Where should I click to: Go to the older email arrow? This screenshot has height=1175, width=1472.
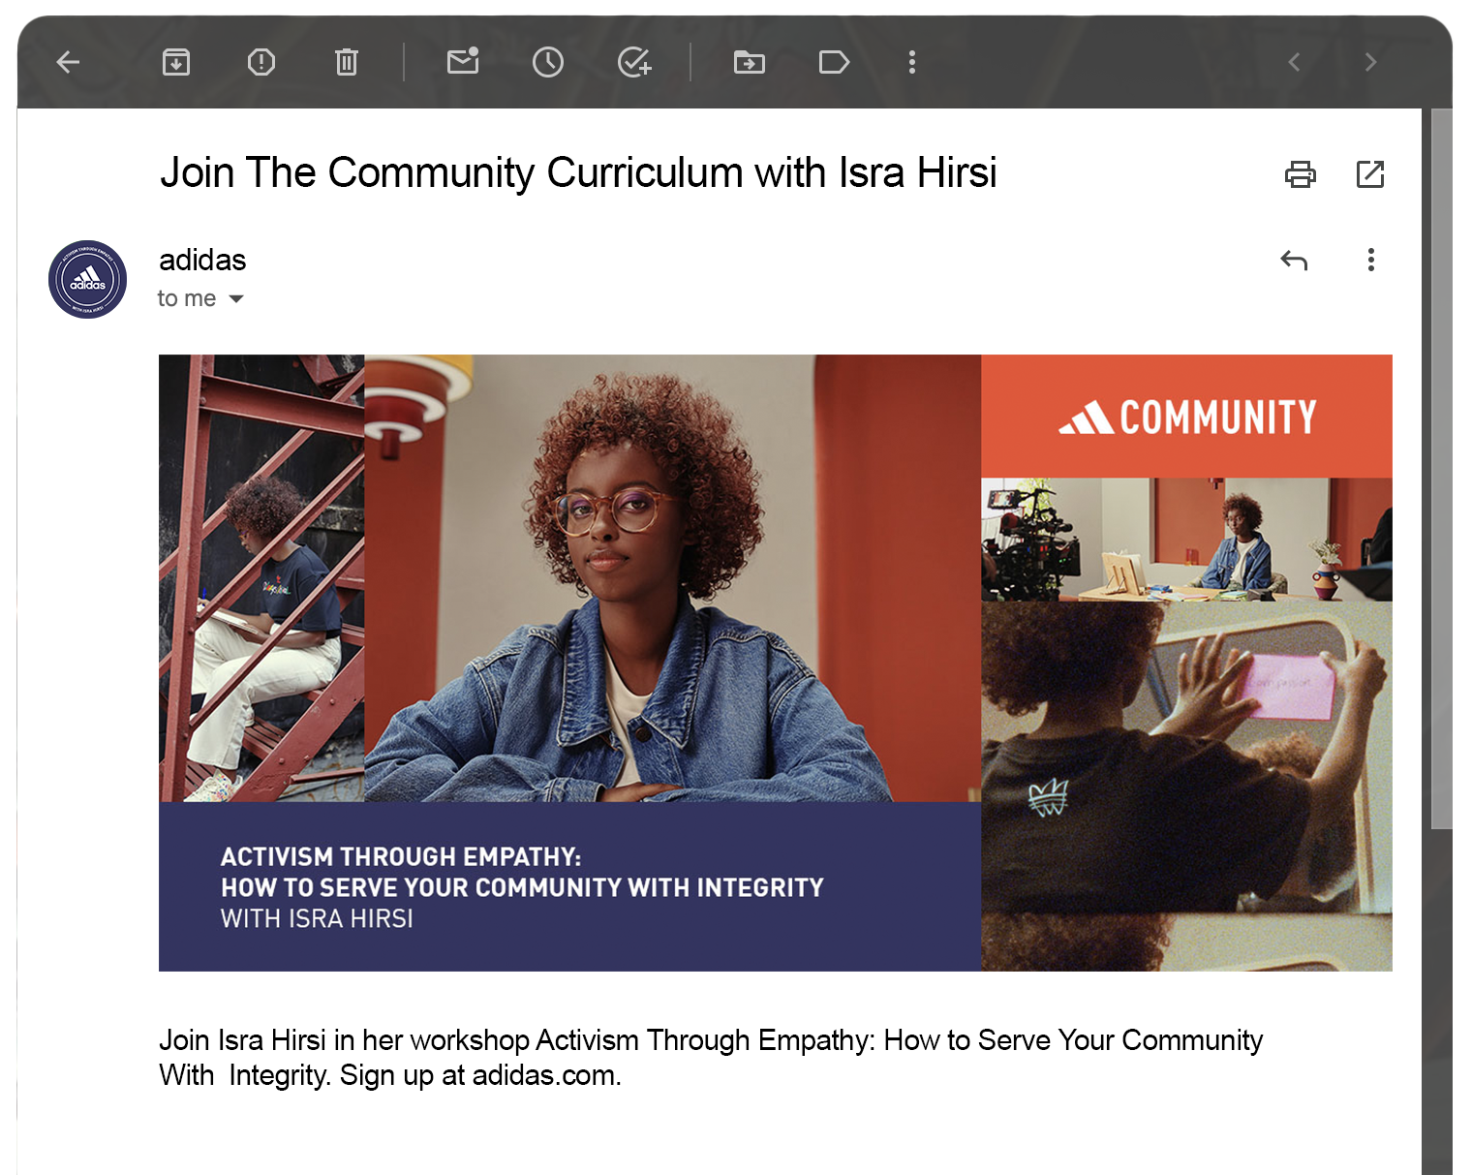pyautogui.click(x=1370, y=63)
